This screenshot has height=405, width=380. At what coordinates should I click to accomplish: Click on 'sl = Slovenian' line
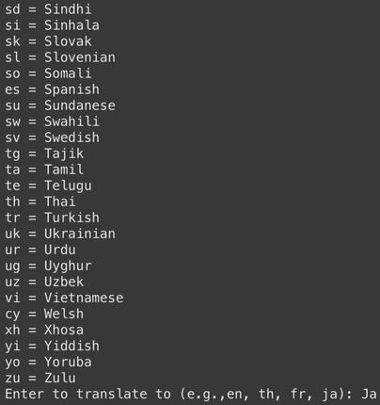point(60,57)
